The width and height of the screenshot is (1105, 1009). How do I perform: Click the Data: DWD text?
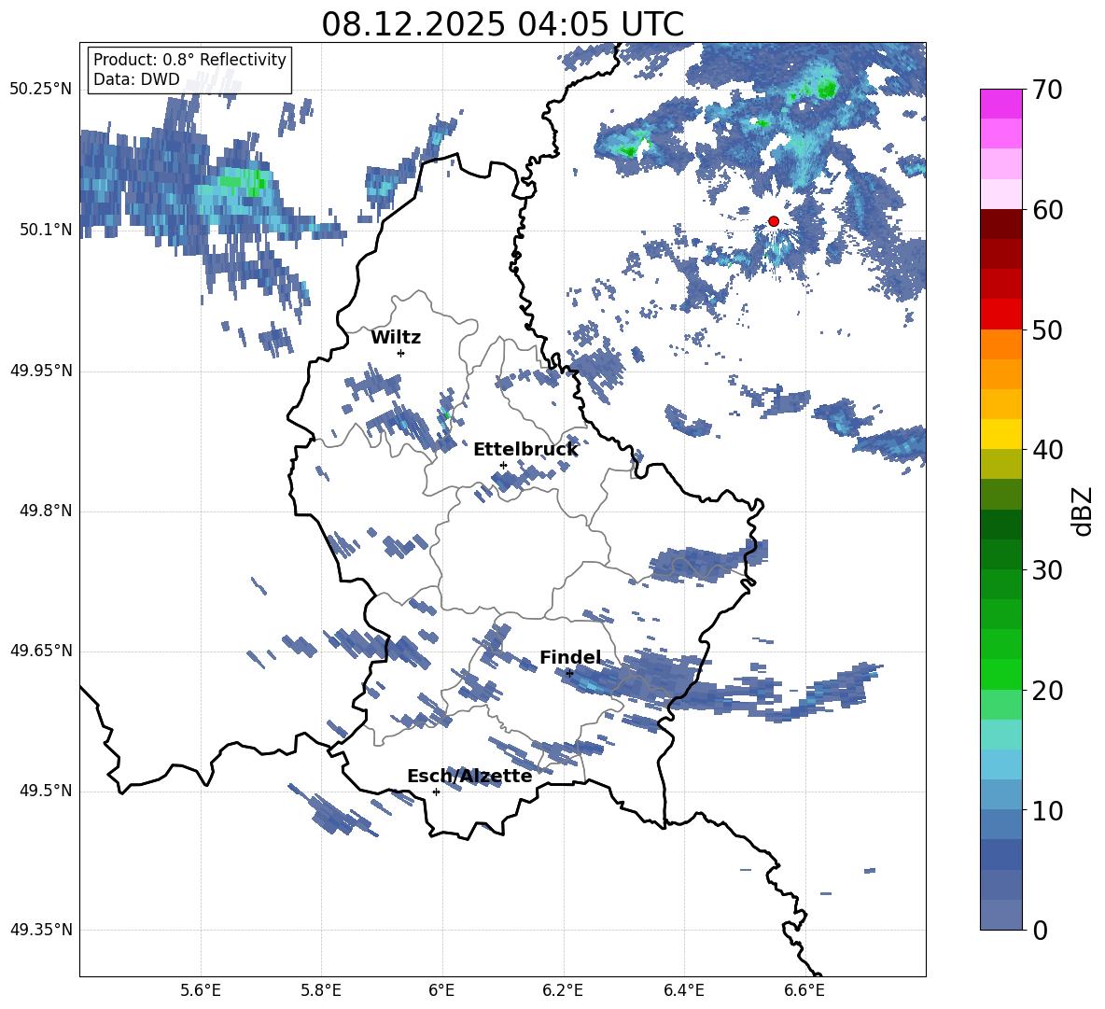coord(136,79)
